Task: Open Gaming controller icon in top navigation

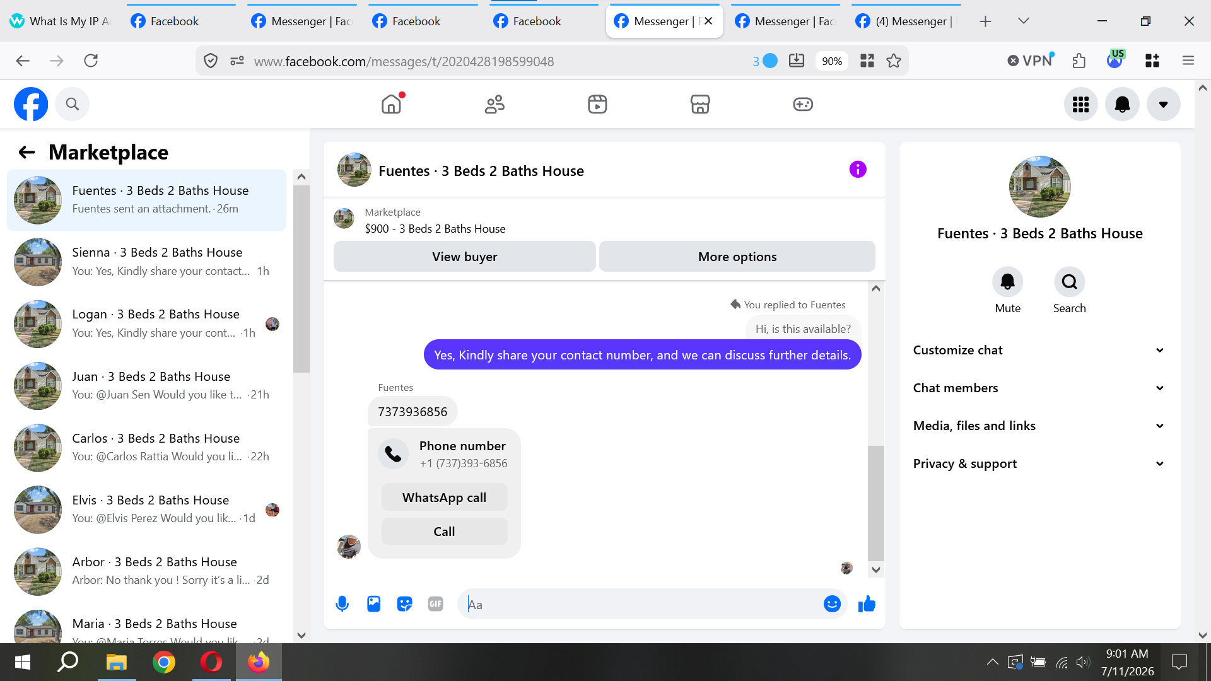Action: pos(803,104)
